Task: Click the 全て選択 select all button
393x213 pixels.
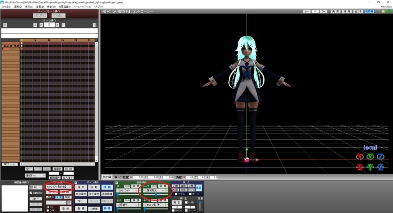Action: [94, 194]
